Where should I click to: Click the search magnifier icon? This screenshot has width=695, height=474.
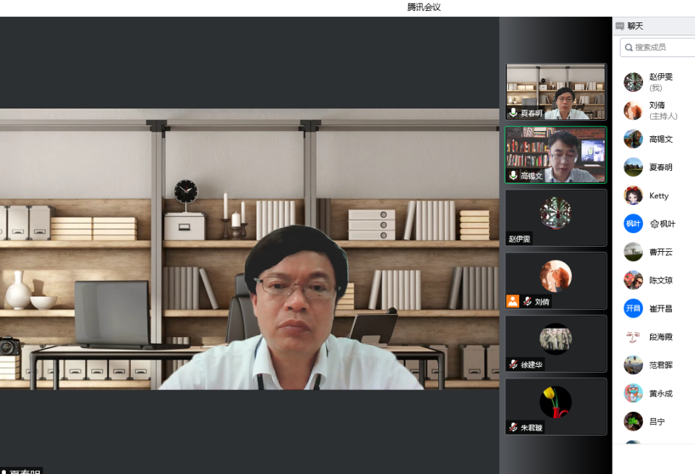coord(628,47)
